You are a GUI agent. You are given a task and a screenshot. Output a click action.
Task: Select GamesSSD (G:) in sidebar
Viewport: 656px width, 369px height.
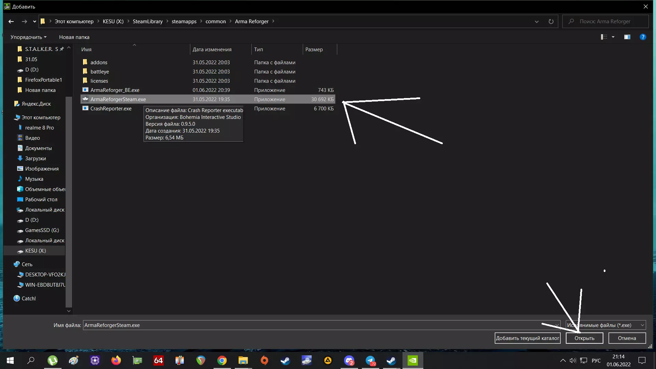42,230
